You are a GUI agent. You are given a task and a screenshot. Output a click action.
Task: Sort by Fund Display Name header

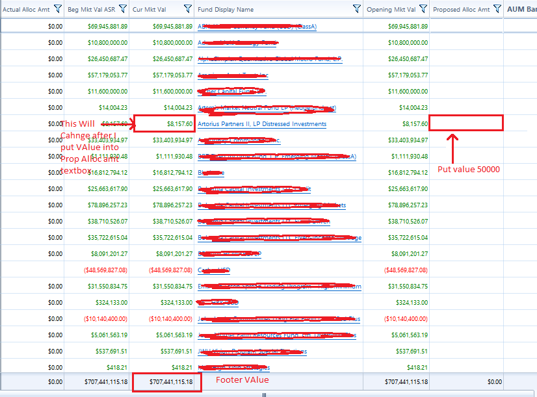[x=226, y=10]
